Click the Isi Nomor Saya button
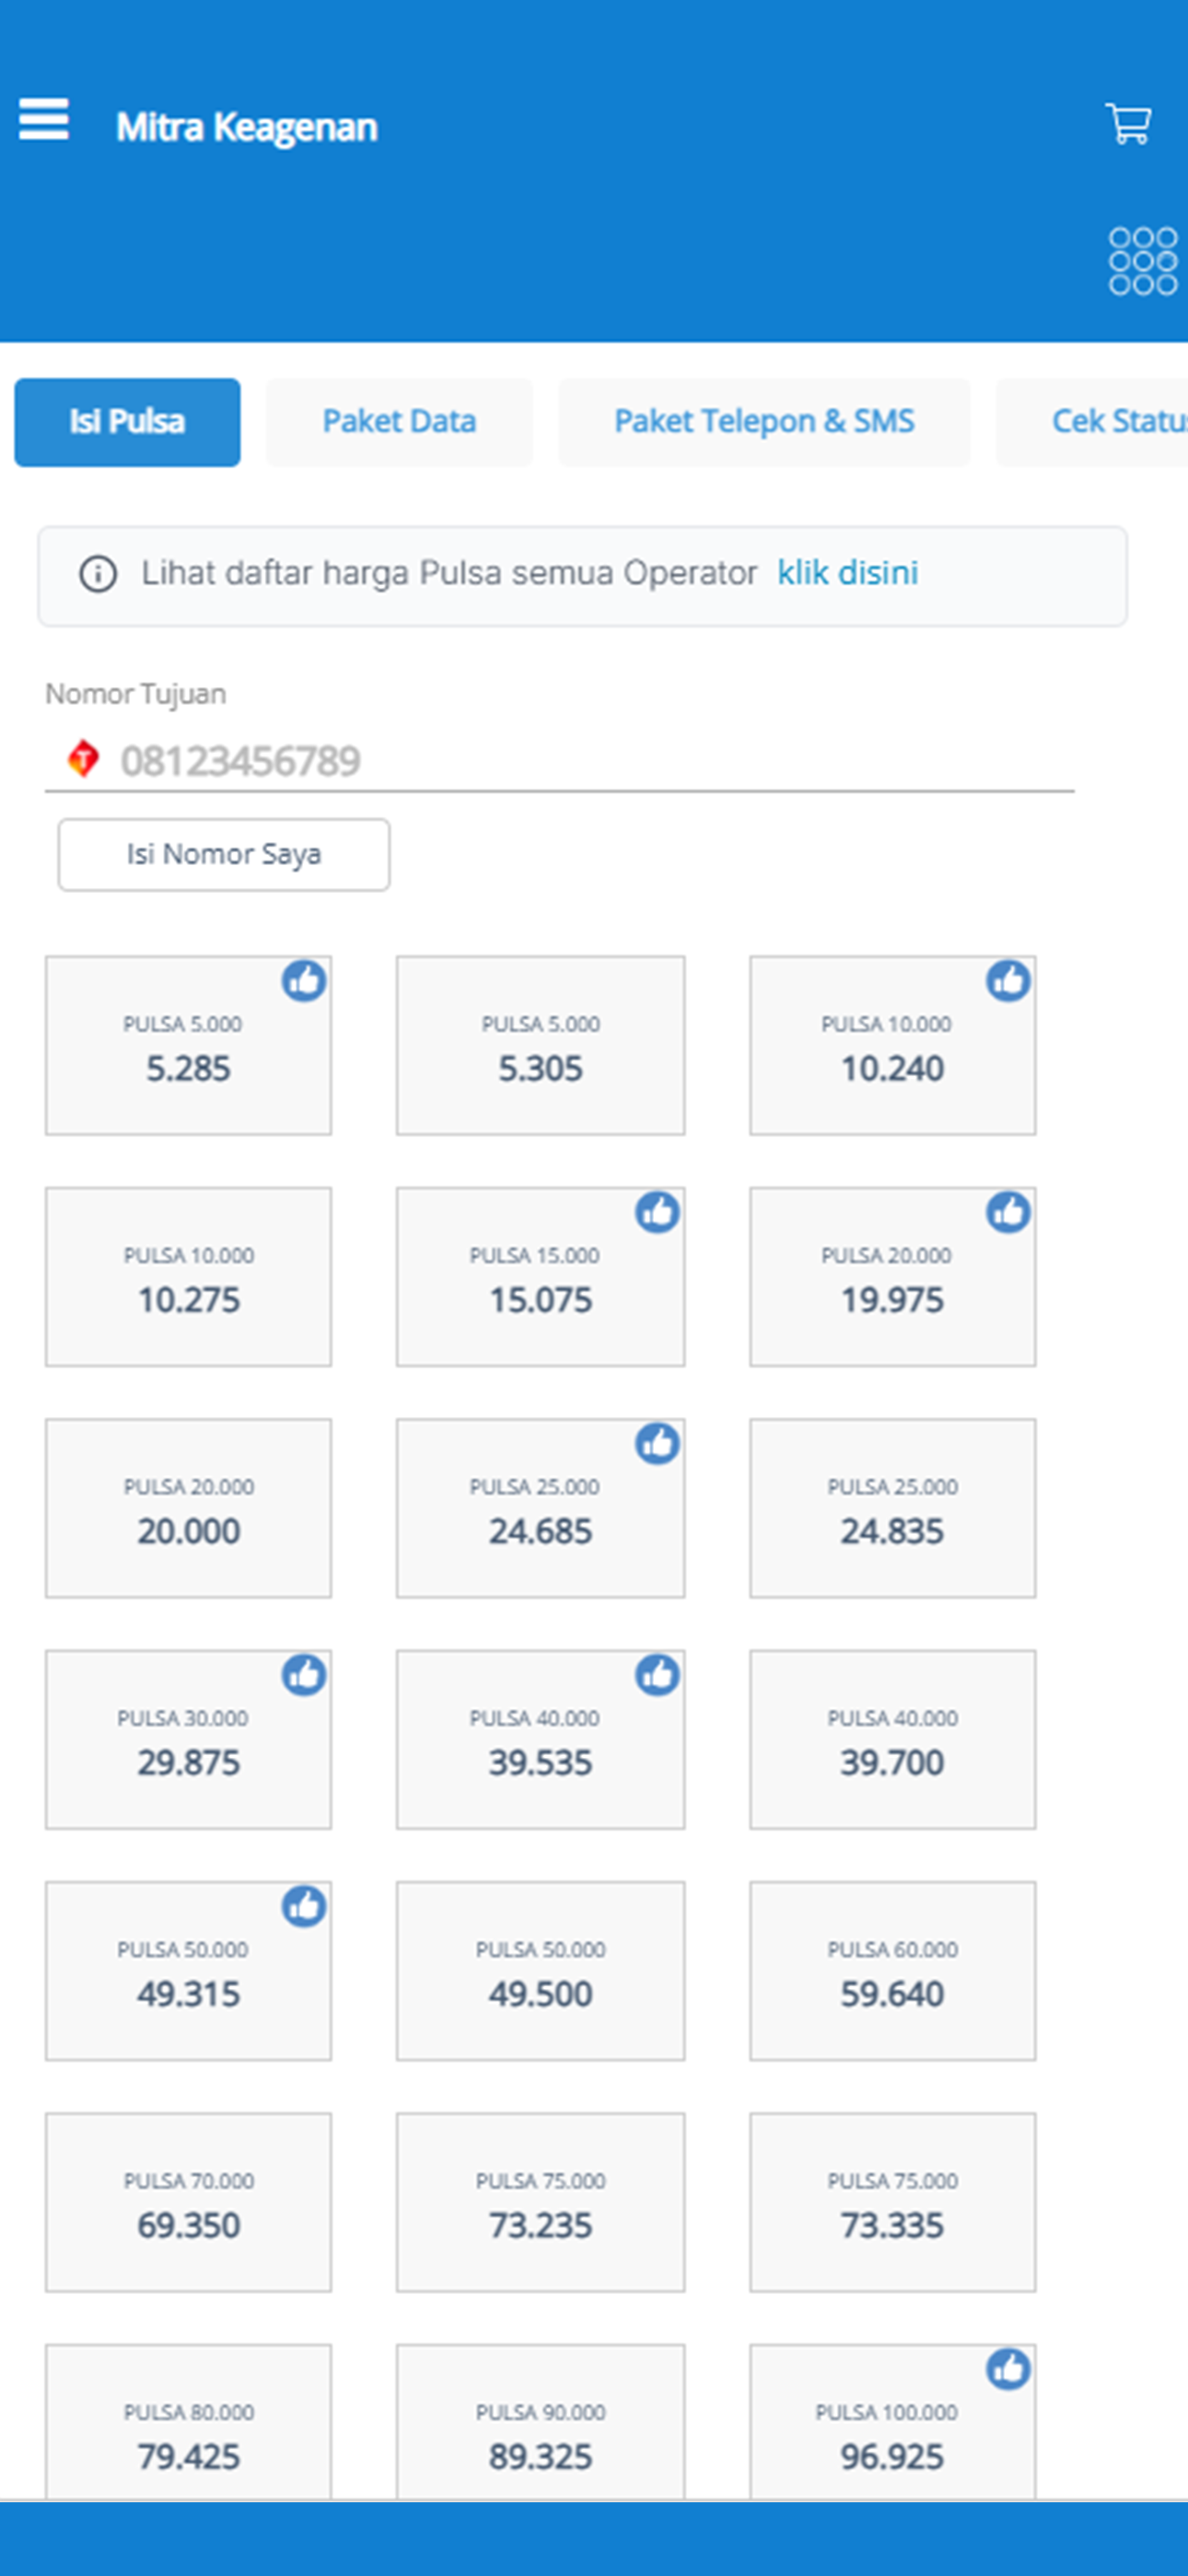The width and height of the screenshot is (1188, 2576). click(224, 855)
